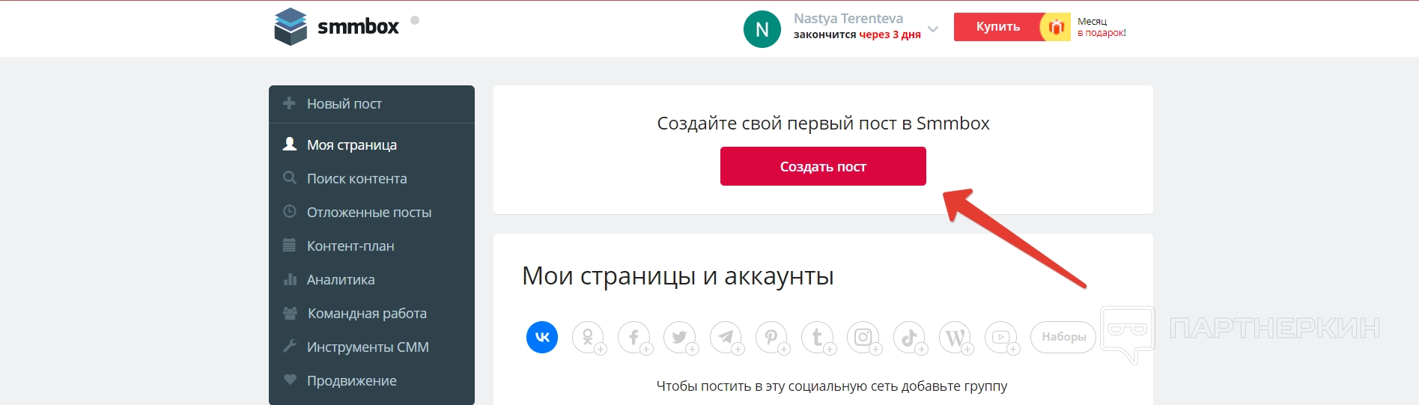Click the red Создать пост button
This screenshot has height=405, width=1419.
point(823,166)
